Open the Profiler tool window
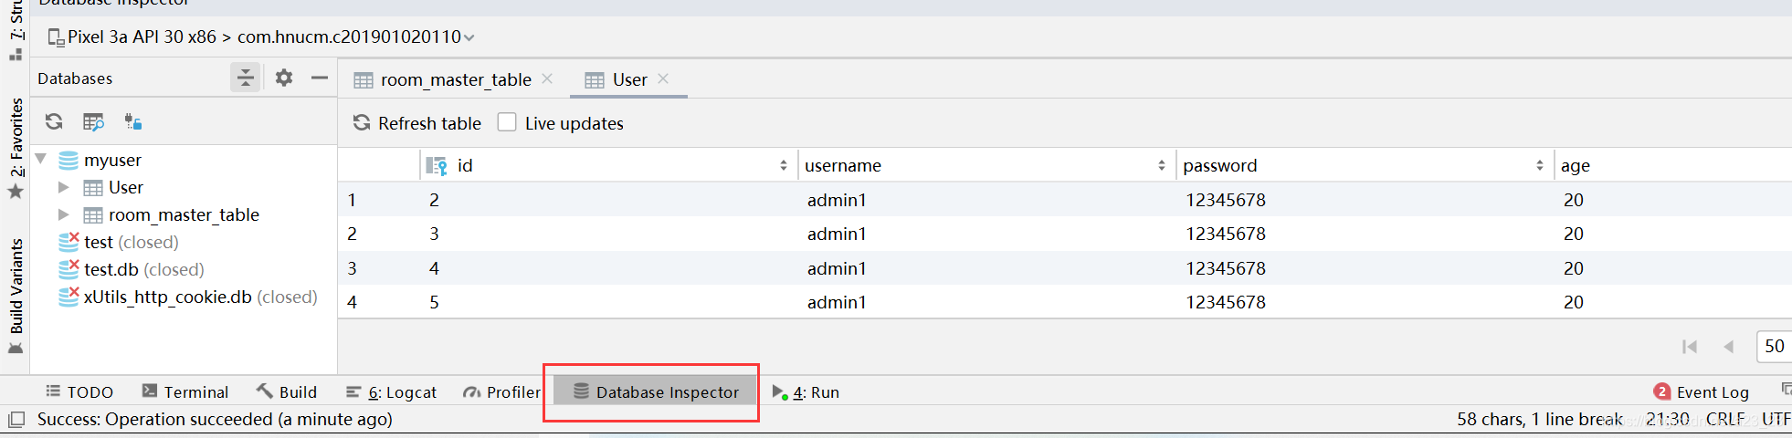The width and height of the screenshot is (1792, 438). [x=502, y=391]
